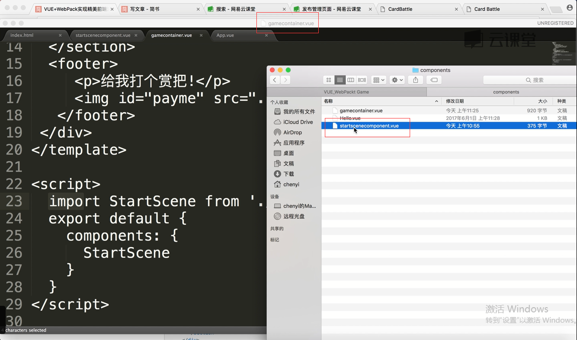This screenshot has height=340, width=577.
Task: Click 今天 上午11:25 date cell
Action: pyautogui.click(x=462, y=111)
